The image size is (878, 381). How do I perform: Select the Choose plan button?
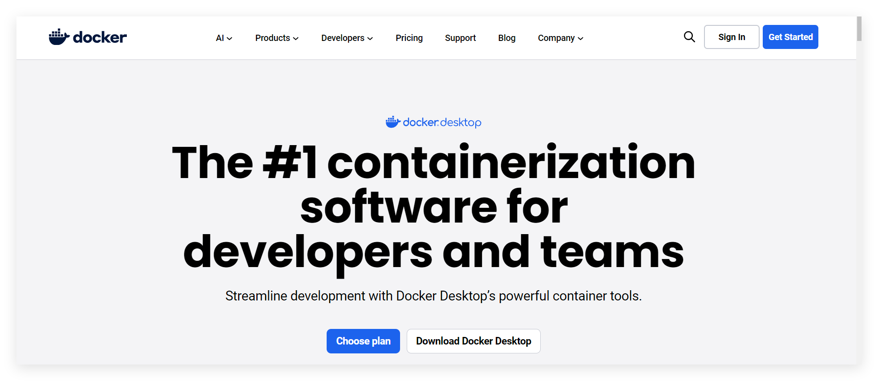363,341
